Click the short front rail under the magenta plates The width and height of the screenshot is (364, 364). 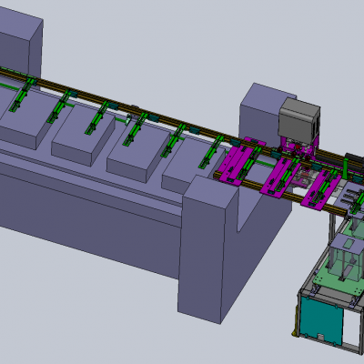[x=280, y=194]
